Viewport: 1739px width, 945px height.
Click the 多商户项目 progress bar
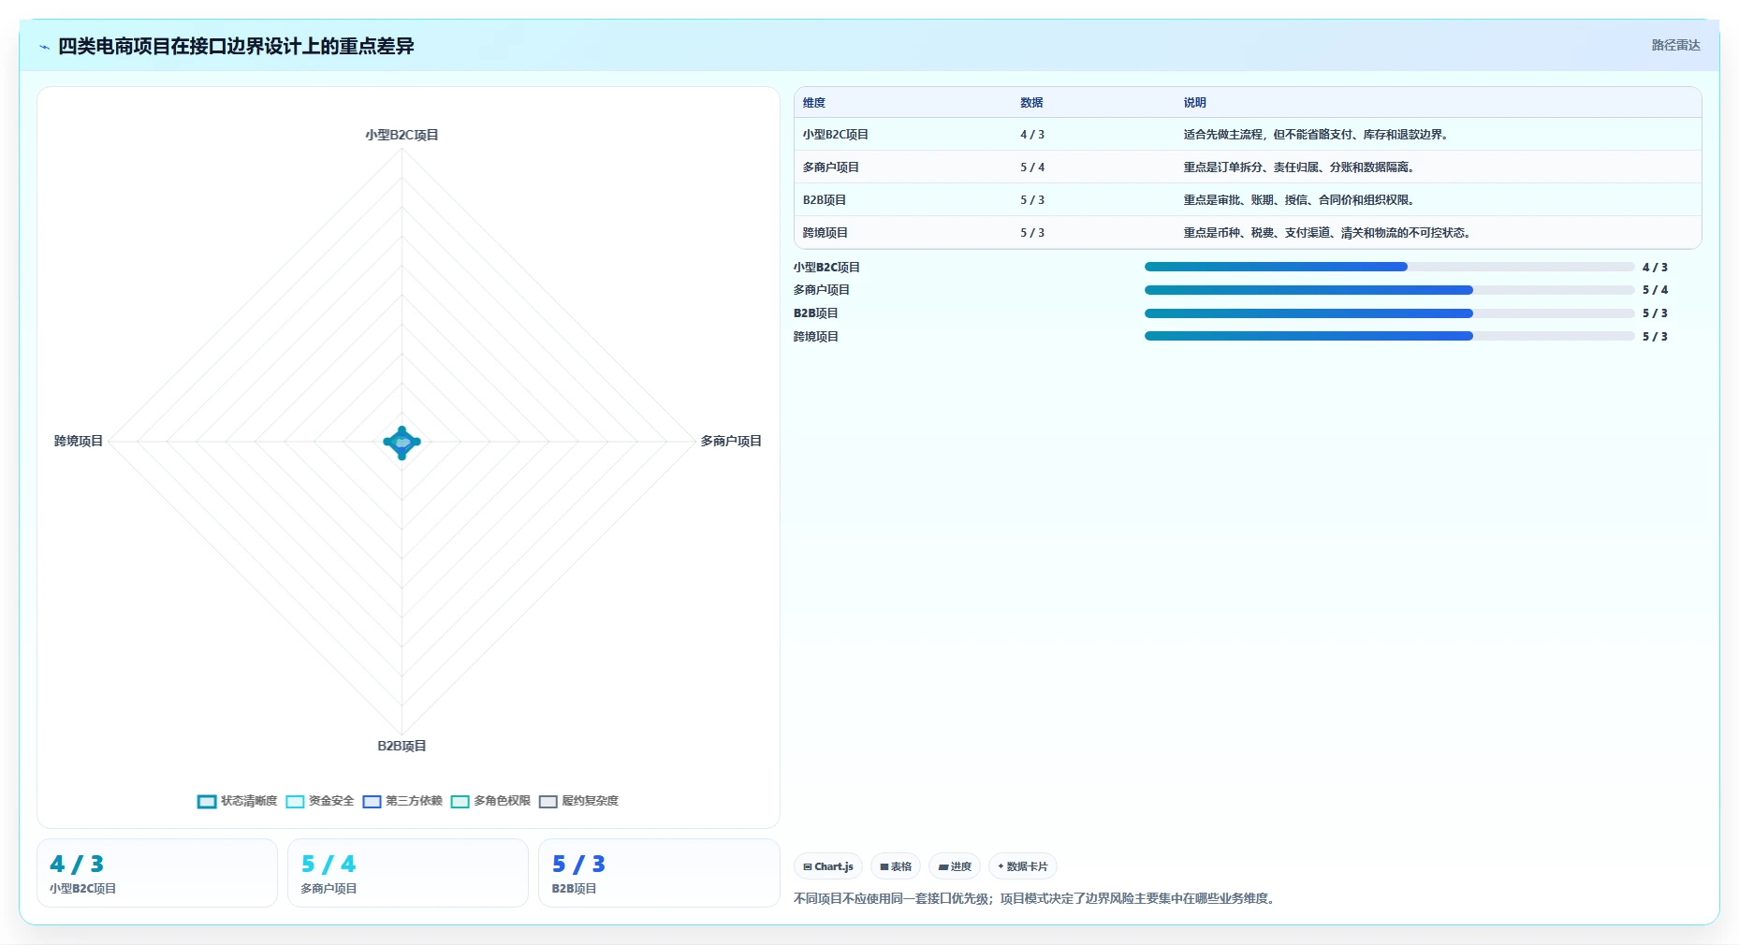(x=1389, y=290)
